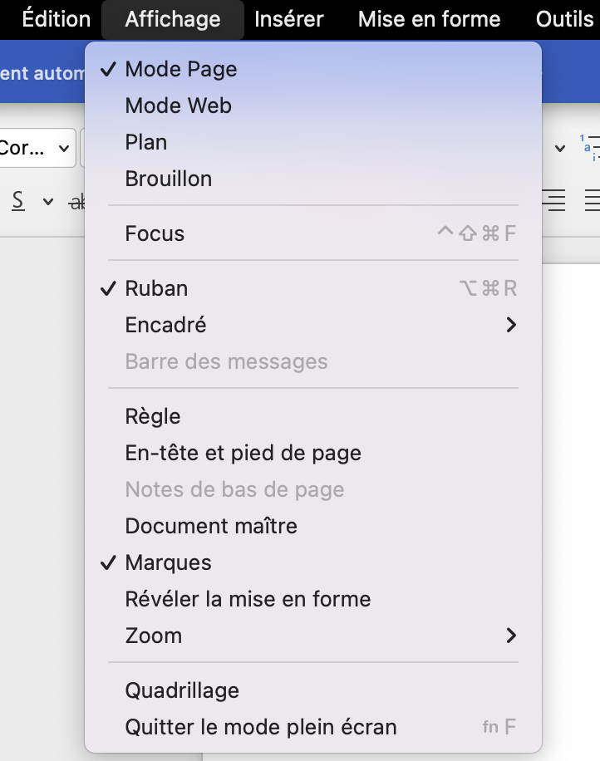Open the font name combo box
Screen dimensions: 600x761
click(x=37, y=149)
